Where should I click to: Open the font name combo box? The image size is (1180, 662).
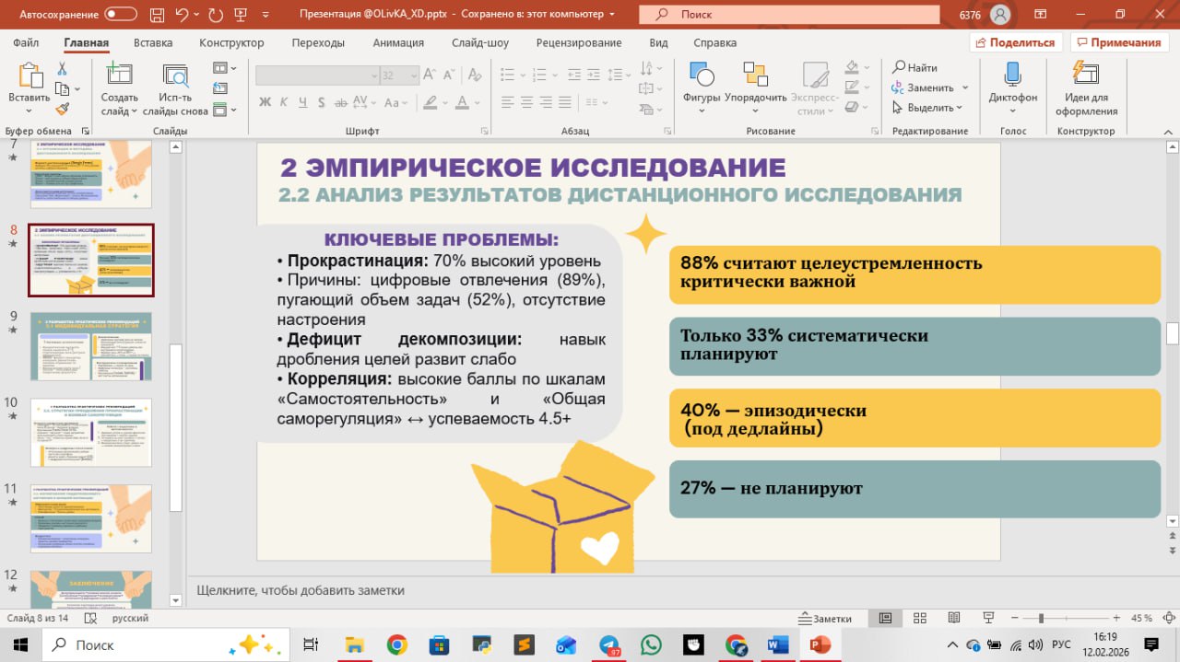pos(317,75)
